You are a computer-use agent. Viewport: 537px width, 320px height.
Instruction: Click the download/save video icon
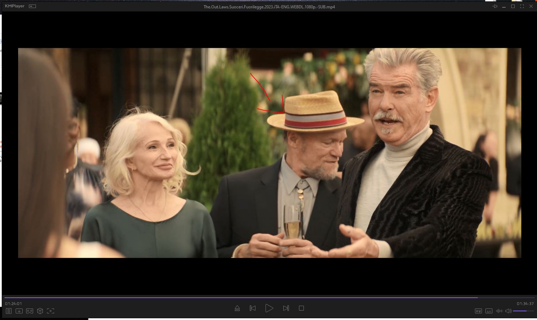point(19,311)
